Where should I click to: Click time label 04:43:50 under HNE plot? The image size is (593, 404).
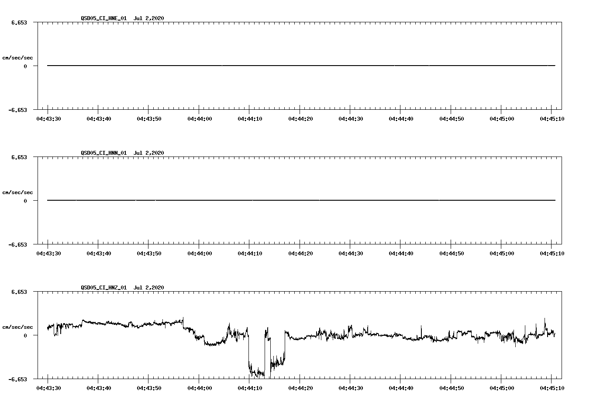click(149, 119)
